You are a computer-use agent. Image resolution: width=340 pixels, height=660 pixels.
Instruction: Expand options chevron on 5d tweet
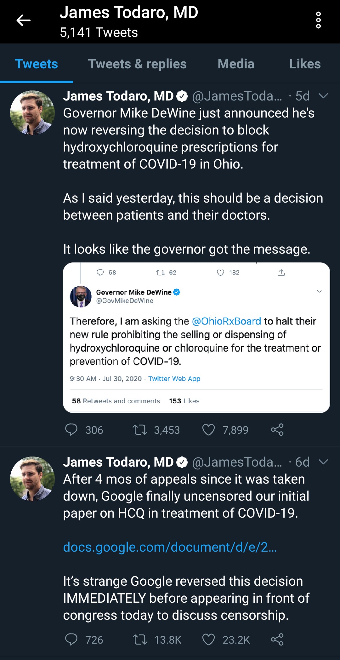coord(323,96)
